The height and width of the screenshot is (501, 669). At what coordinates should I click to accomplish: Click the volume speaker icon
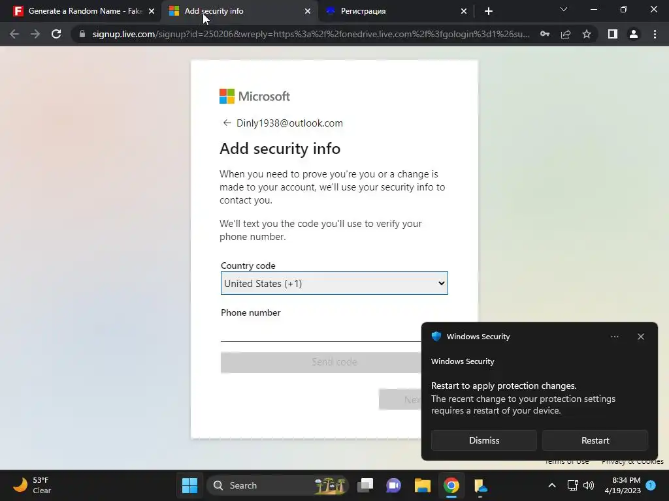pyautogui.click(x=589, y=485)
